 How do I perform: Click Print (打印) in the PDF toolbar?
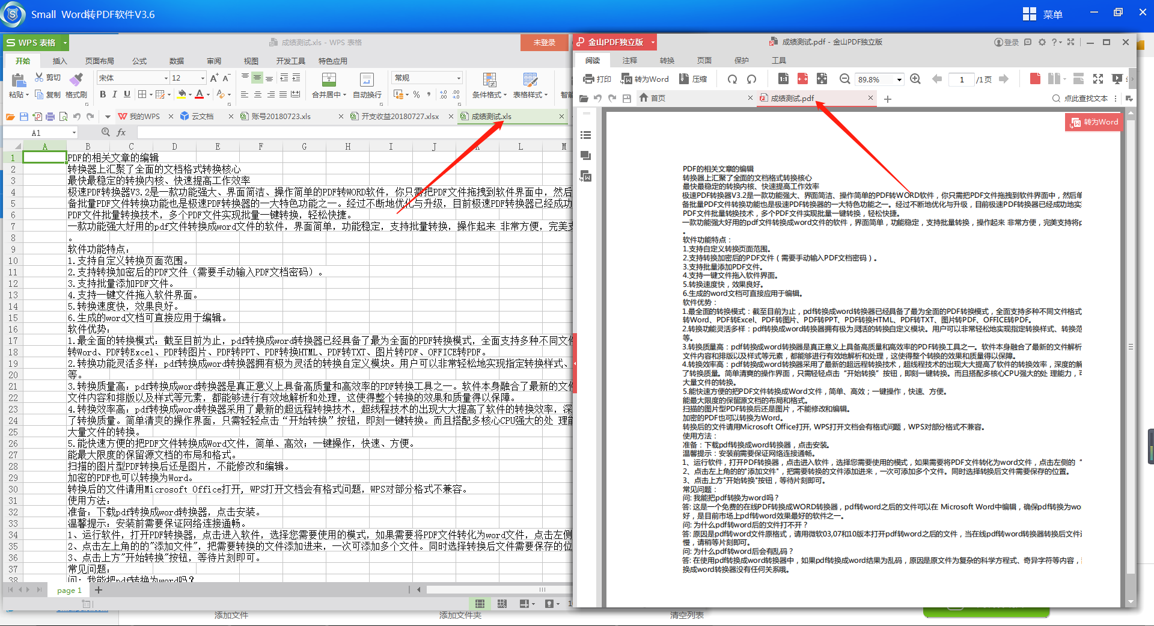point(597,79)
